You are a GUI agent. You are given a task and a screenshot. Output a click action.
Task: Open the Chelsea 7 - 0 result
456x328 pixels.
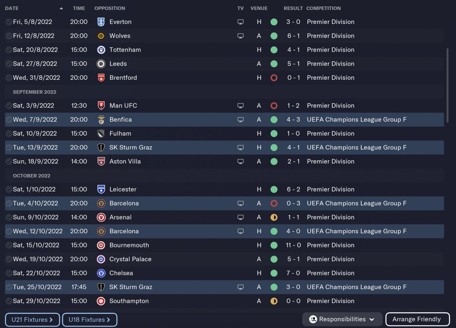tap(293, 273)
